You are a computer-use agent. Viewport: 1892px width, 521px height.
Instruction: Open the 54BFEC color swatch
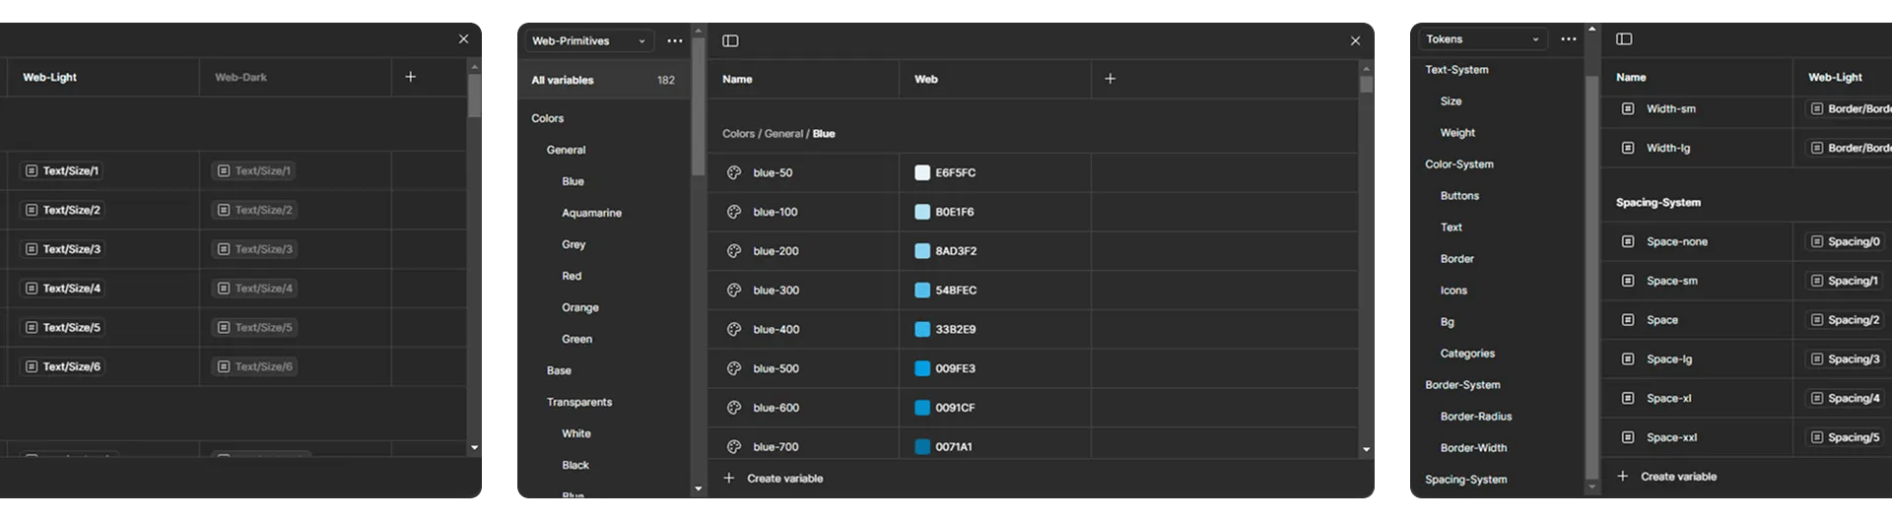922,290
